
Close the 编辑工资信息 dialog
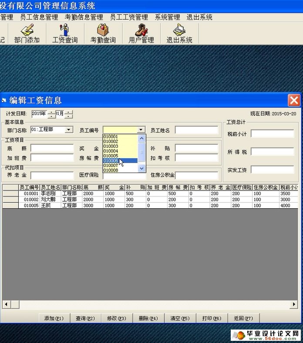pos(293,100)
